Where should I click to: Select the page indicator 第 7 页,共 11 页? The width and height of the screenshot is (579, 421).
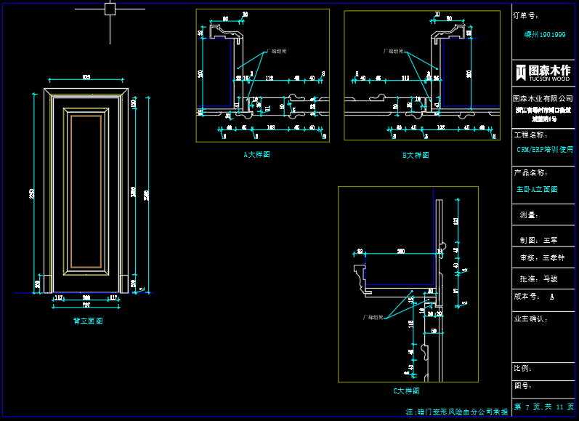pyautogui.click(x=544, y=406)
